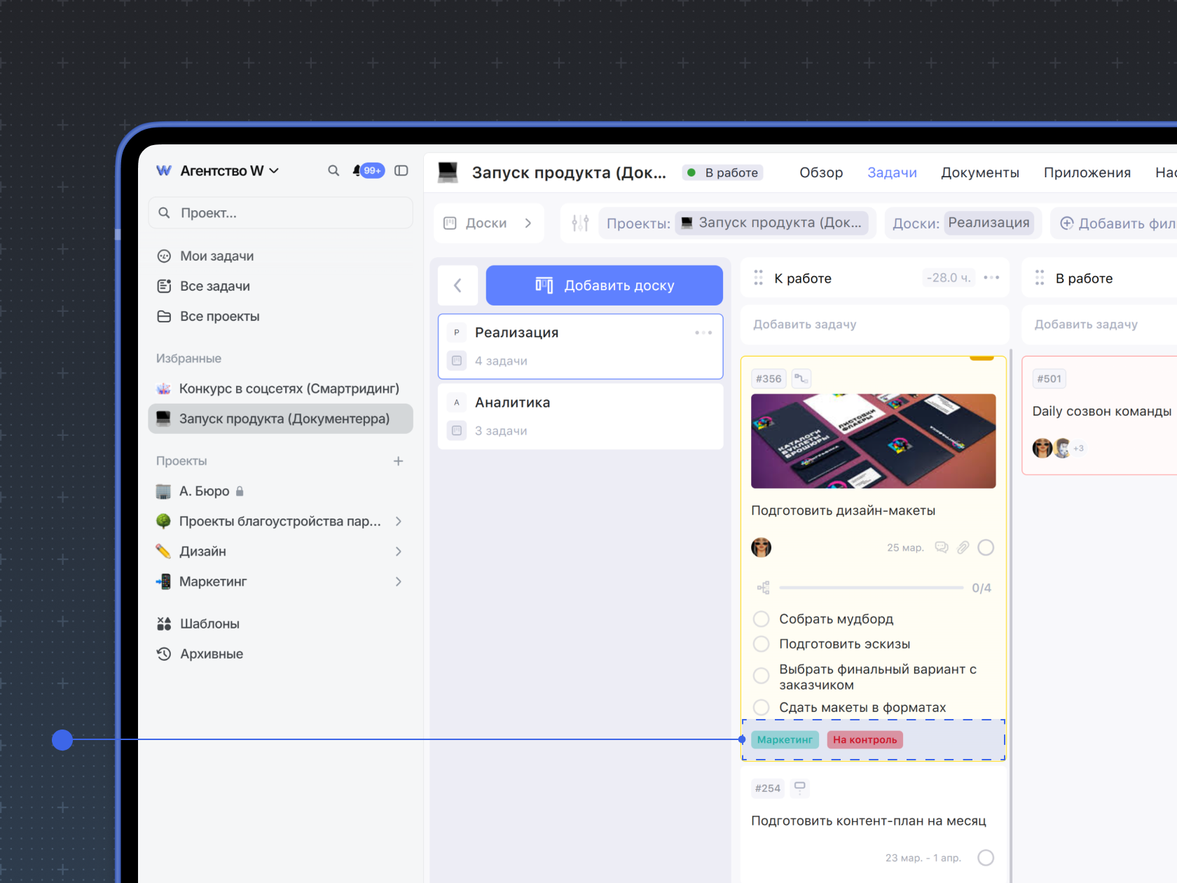
Task: Switch to the Документы tab
Action: click(979, 173)
